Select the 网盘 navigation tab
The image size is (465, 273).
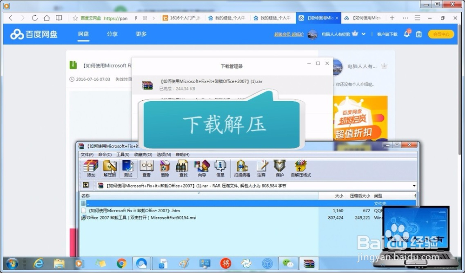pyautogui.click(x=83, y=34)
